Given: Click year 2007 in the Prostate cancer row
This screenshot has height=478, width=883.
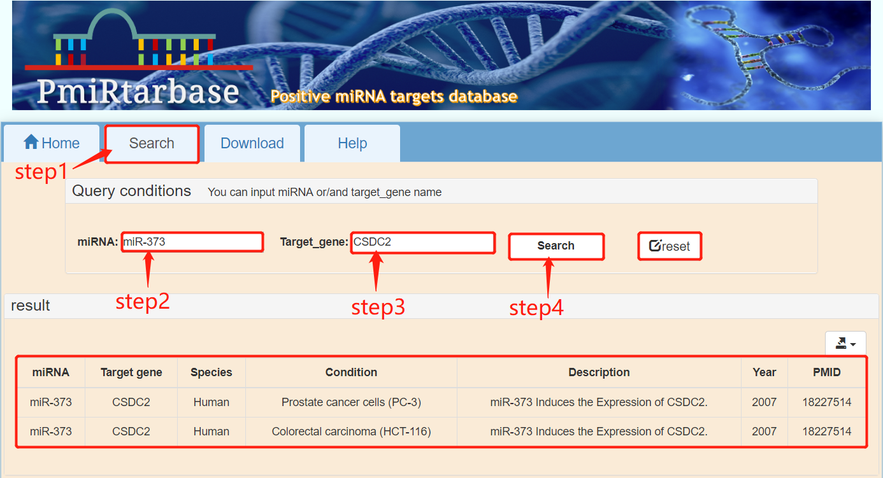Looking at the screenshot, I should tap(765, 402).
